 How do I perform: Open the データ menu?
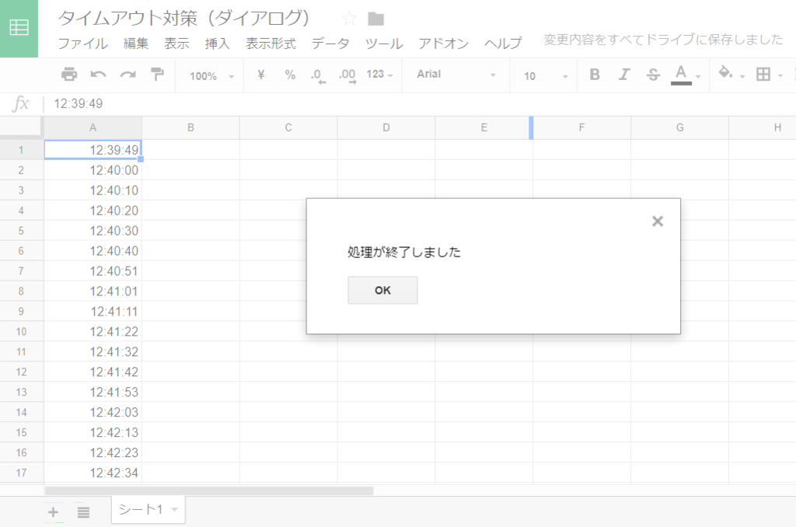coord(330,44)
